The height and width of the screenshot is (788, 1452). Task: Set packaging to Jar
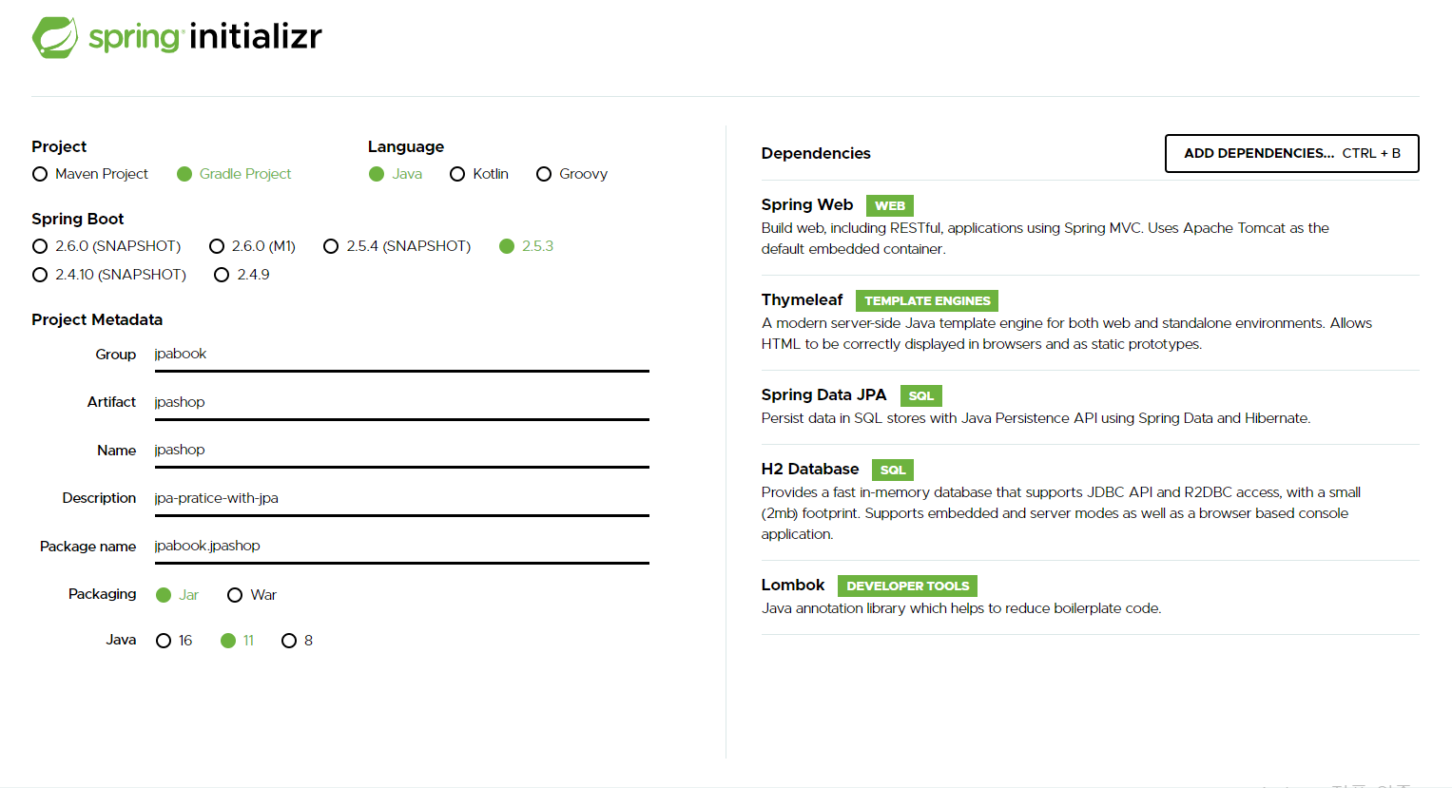point(177,595)
